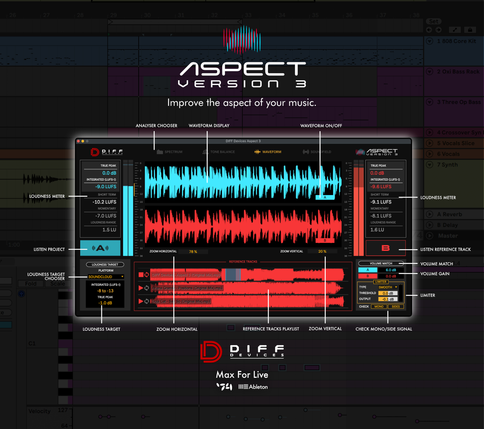484x429 pixels.
Task: Switch to the Soundfield analyser tab
Action: tap(317, 152)
